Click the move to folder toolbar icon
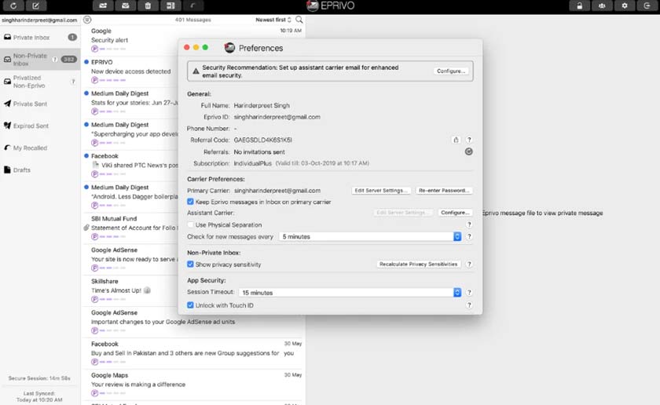The width and height of the screenshot is (660, 405). 103,6
